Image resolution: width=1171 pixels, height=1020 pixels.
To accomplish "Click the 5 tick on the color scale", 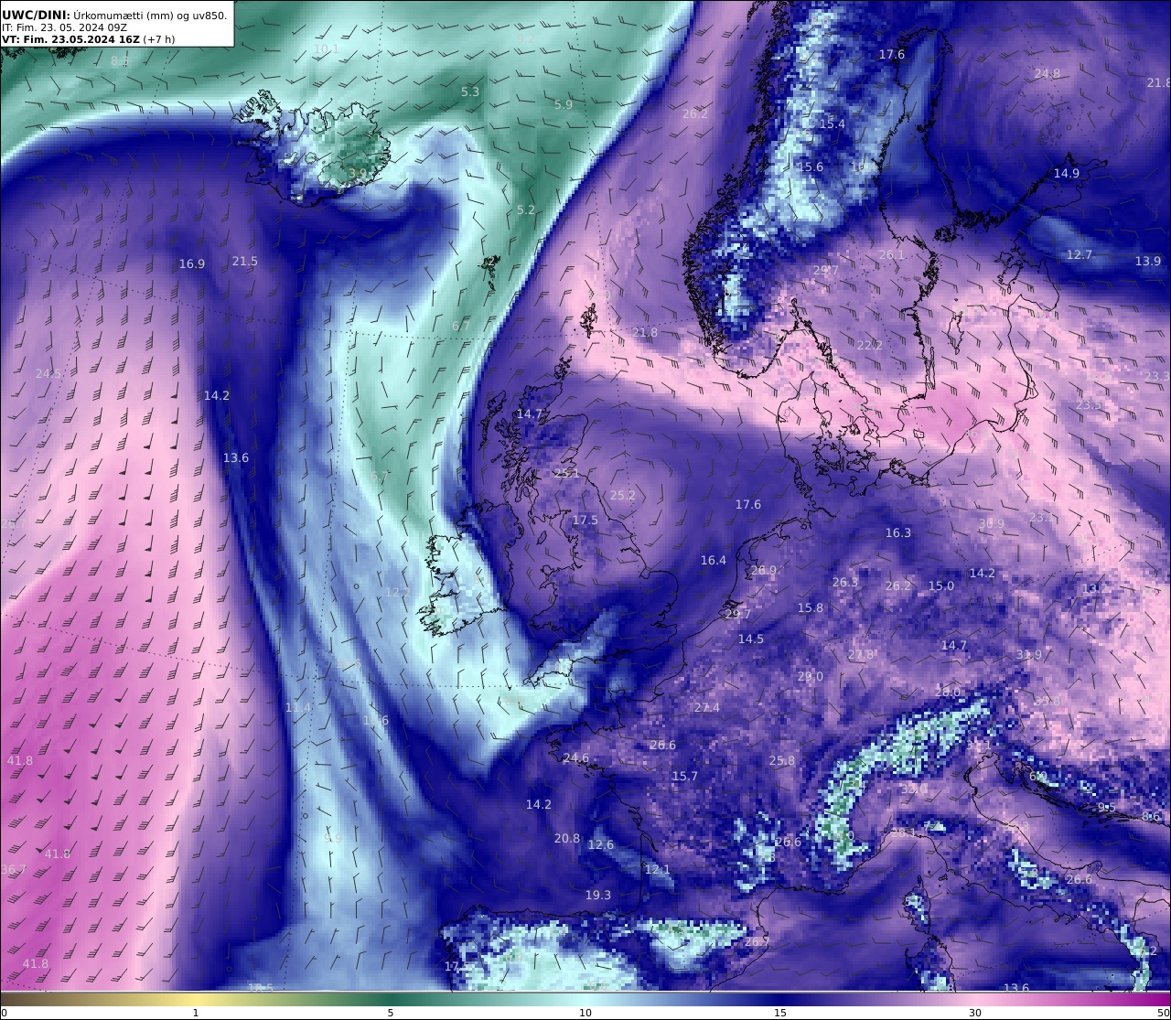I will click(x=391, y=1012).
